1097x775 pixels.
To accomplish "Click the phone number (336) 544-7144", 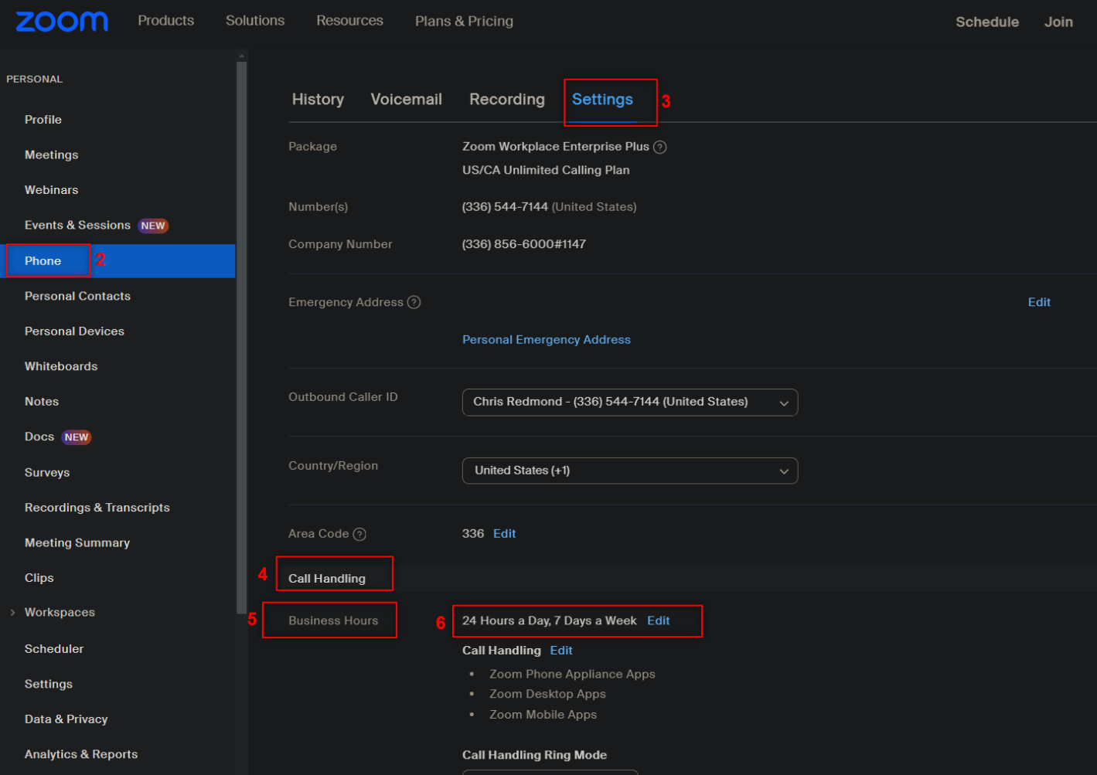I will (x=505, y=207).
